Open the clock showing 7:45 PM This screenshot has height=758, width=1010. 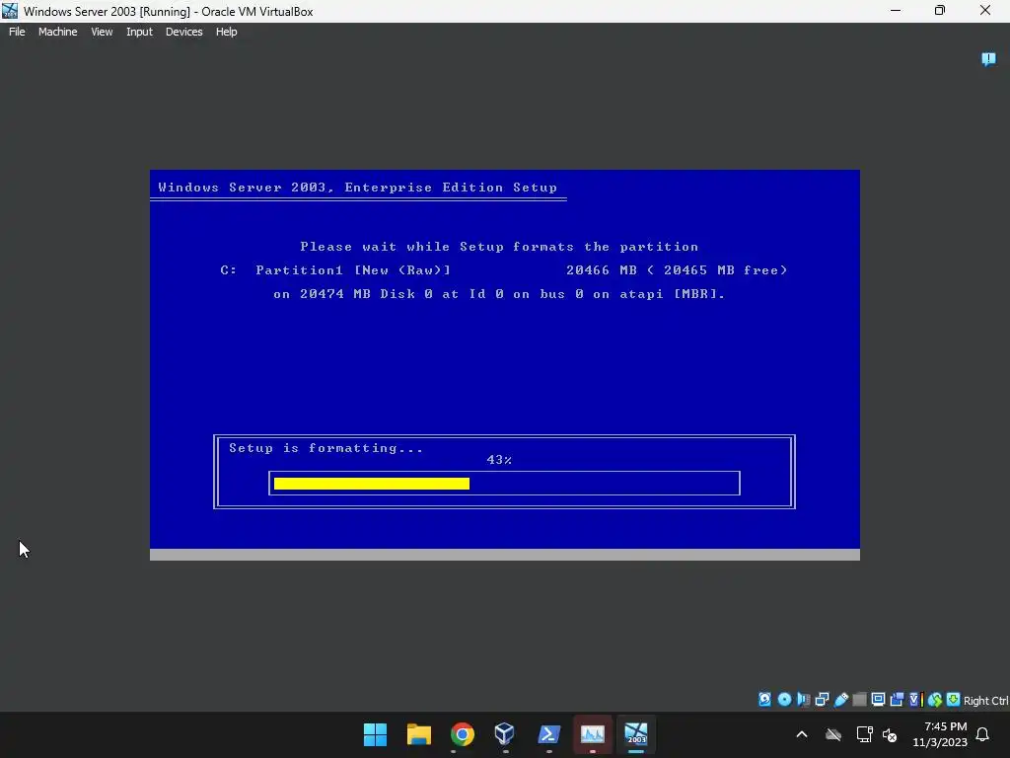coord(940,734)
